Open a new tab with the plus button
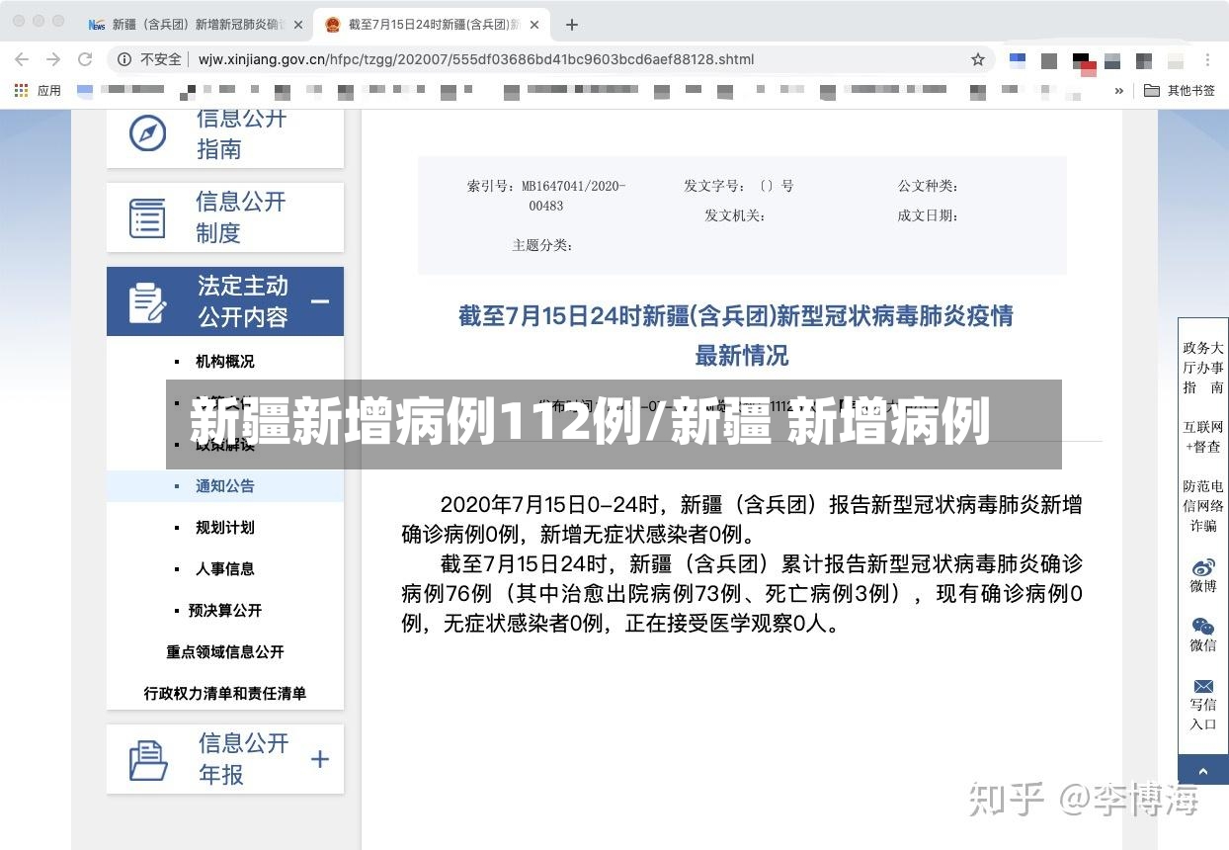Screen dimensions: 1229x850 (572, 24)
